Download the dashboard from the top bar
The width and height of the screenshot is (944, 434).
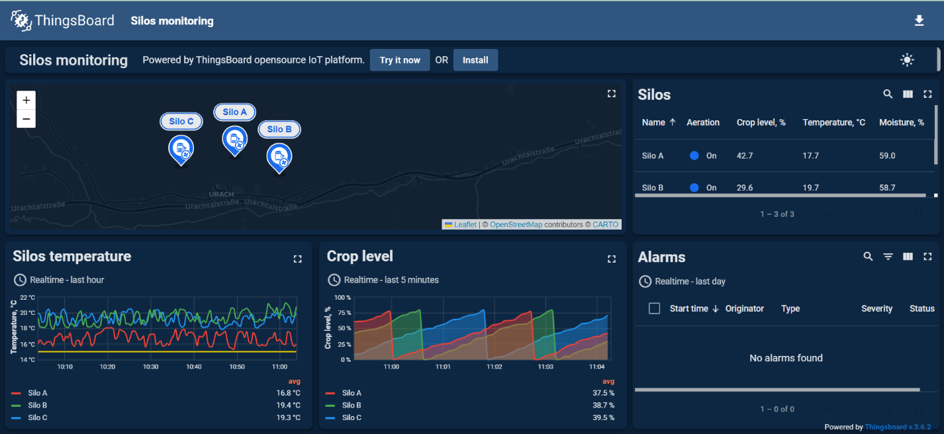click(920, 21)
